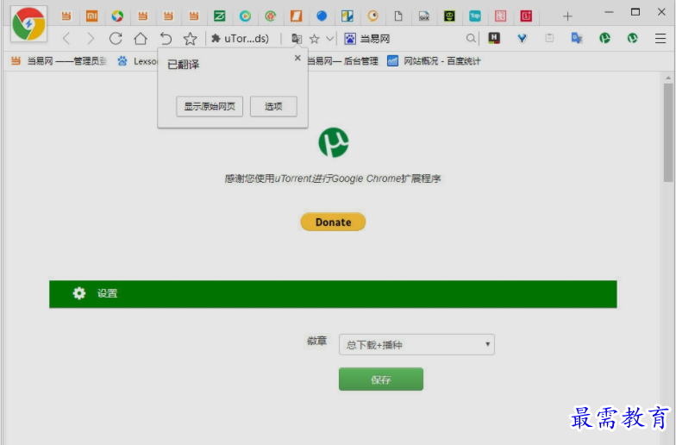This screenshot has width=676, height=445.
Task: Open the Lexso bookmark
Action: point(136,61)
